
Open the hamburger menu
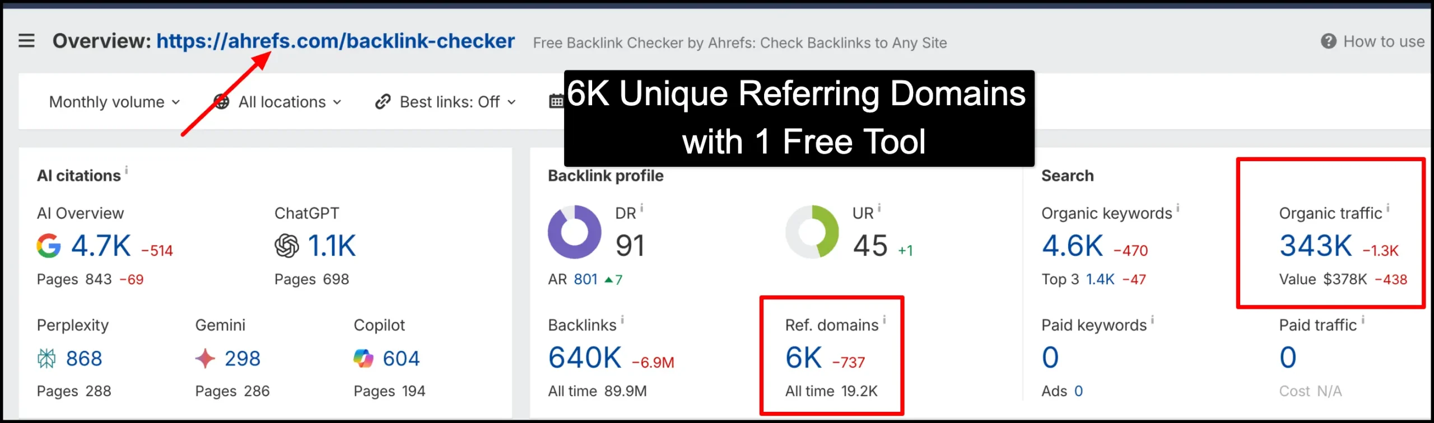coord(26,41)
